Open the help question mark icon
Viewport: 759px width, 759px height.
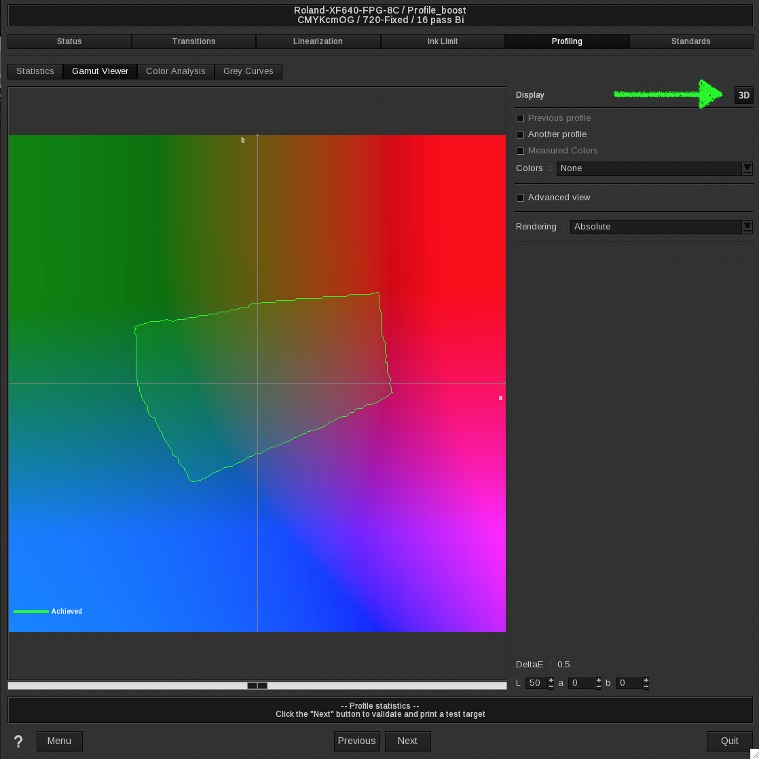(x=18, y=741)
